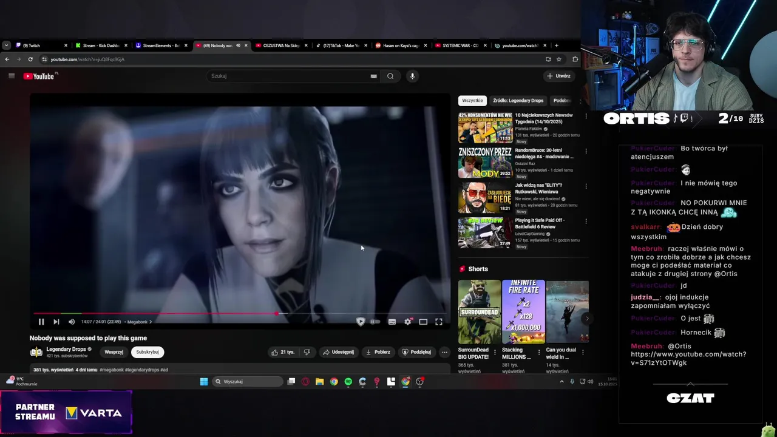Click the Podziękuj thanks button
Viewport: 777px width, 437px height.
416,352
